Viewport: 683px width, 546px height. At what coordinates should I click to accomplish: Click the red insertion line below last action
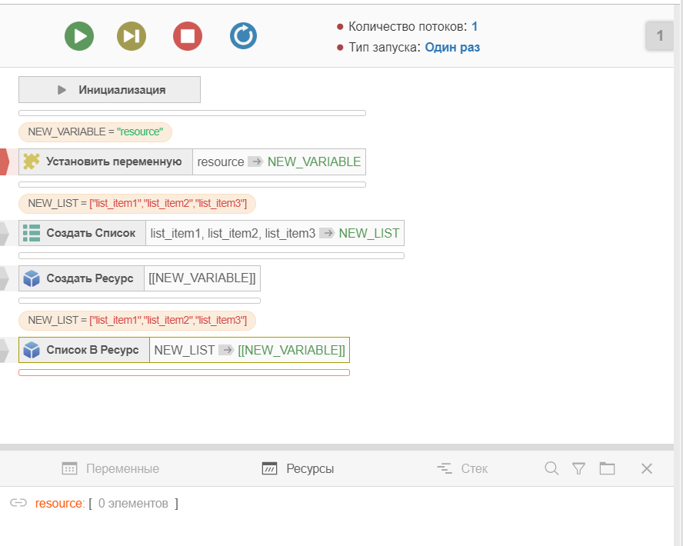tap(184, 373)
